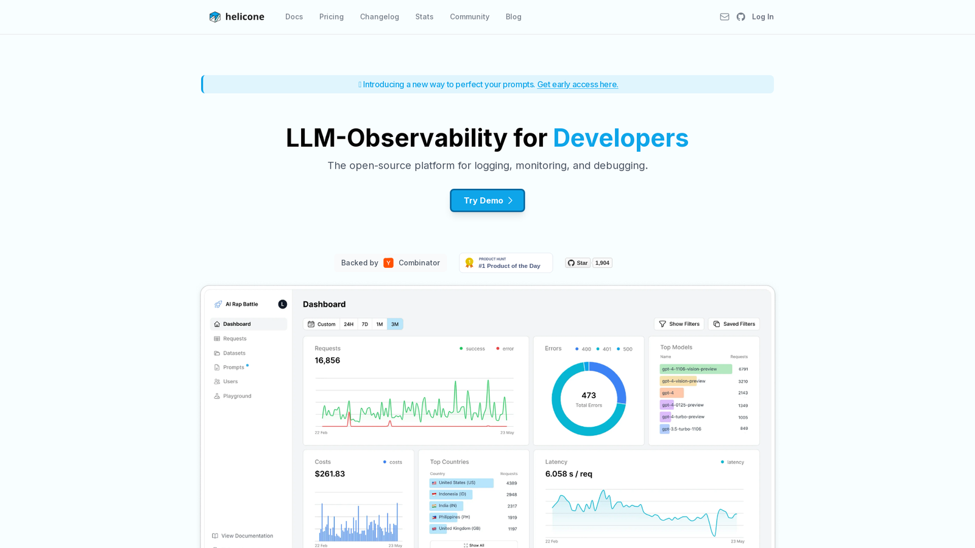Click the helicone cube logo icon
Viewport: 975px width, 548px height.
(x=214, y=17)
